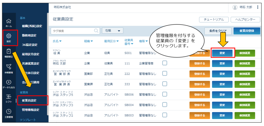Open the three-dot menu beside 明石 太郎
This screenshot has height=126, width=264.
[x=258, y=7]
